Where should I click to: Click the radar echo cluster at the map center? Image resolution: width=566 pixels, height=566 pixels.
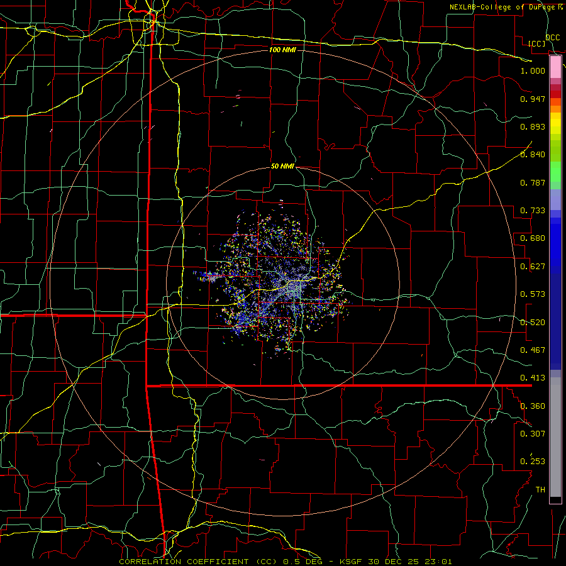click(x=284, y=284)
